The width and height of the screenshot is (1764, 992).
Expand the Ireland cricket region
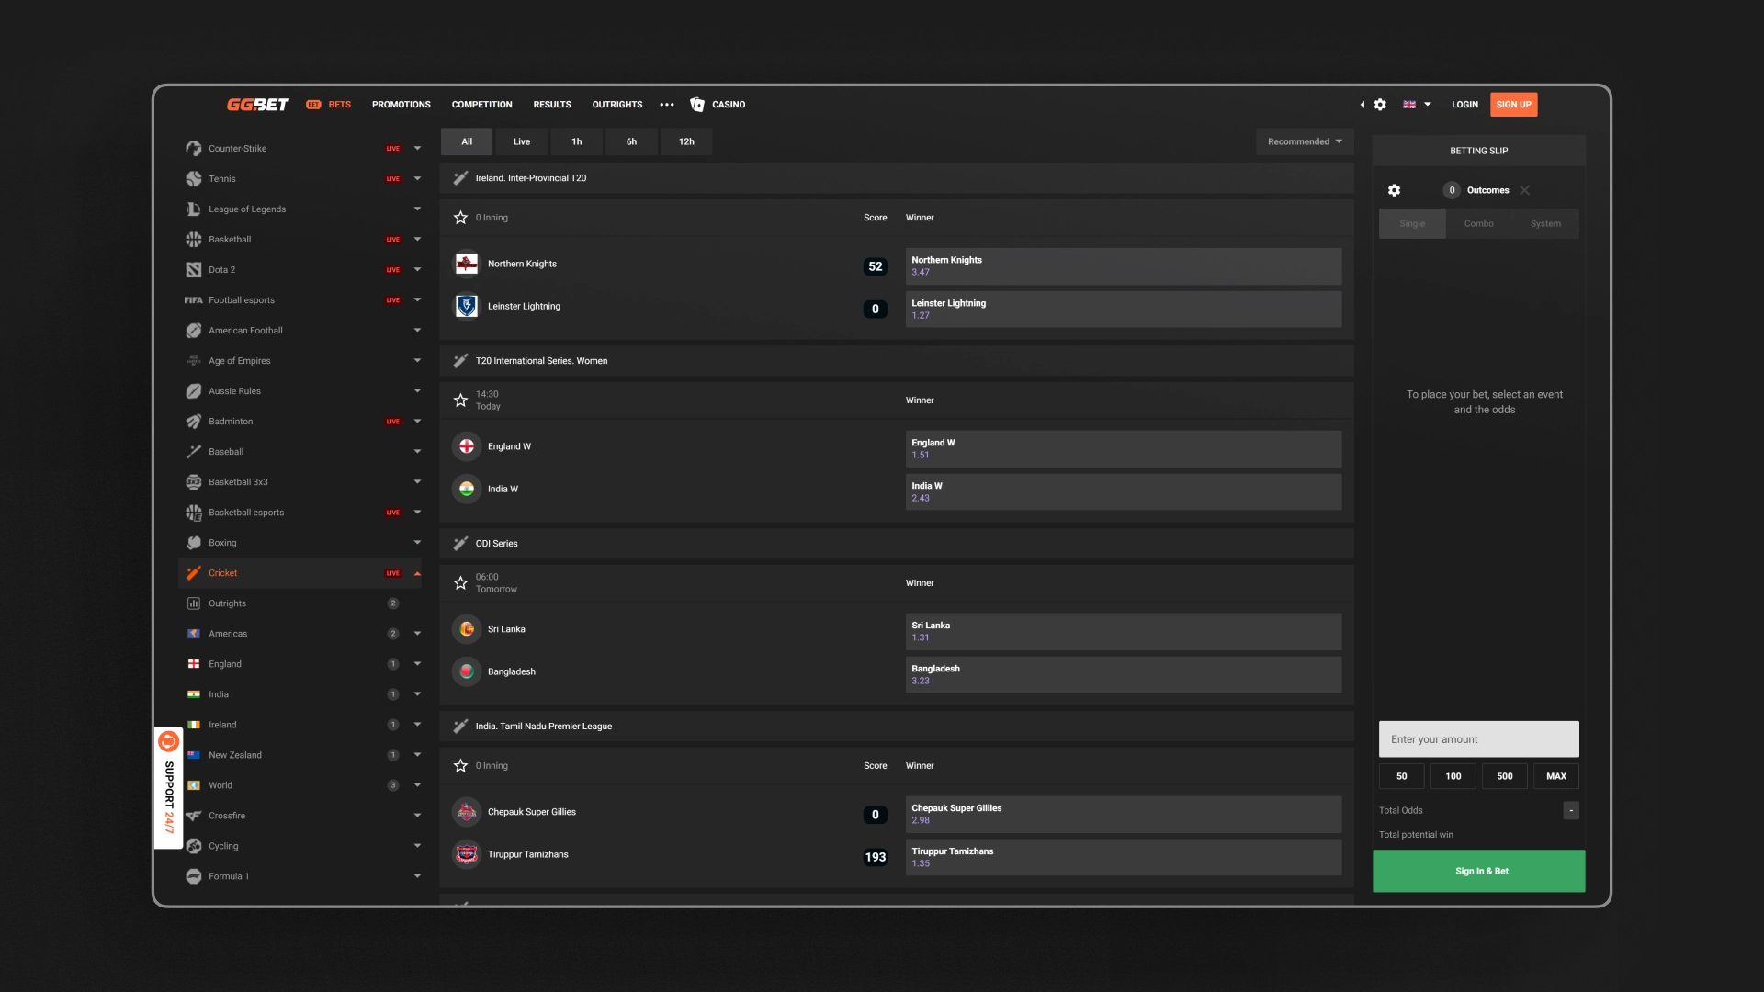[x=417, y=724]
